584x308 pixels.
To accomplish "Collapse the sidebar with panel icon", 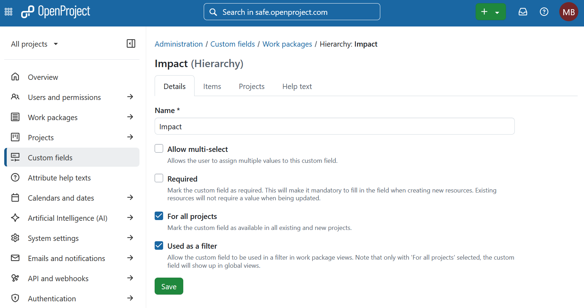I will (x=131, y=43).
